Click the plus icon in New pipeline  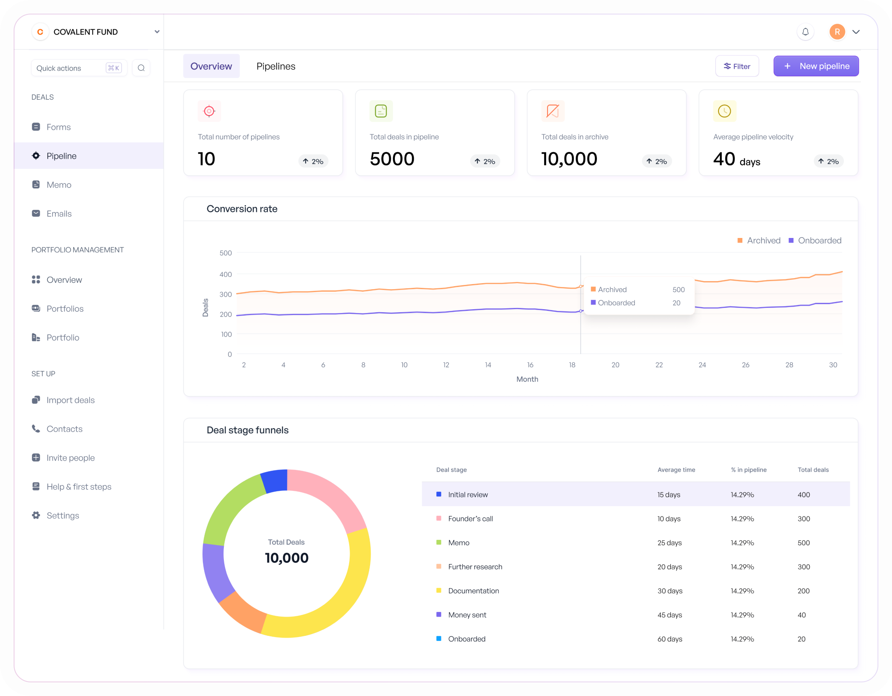click(x=787, y=66)
